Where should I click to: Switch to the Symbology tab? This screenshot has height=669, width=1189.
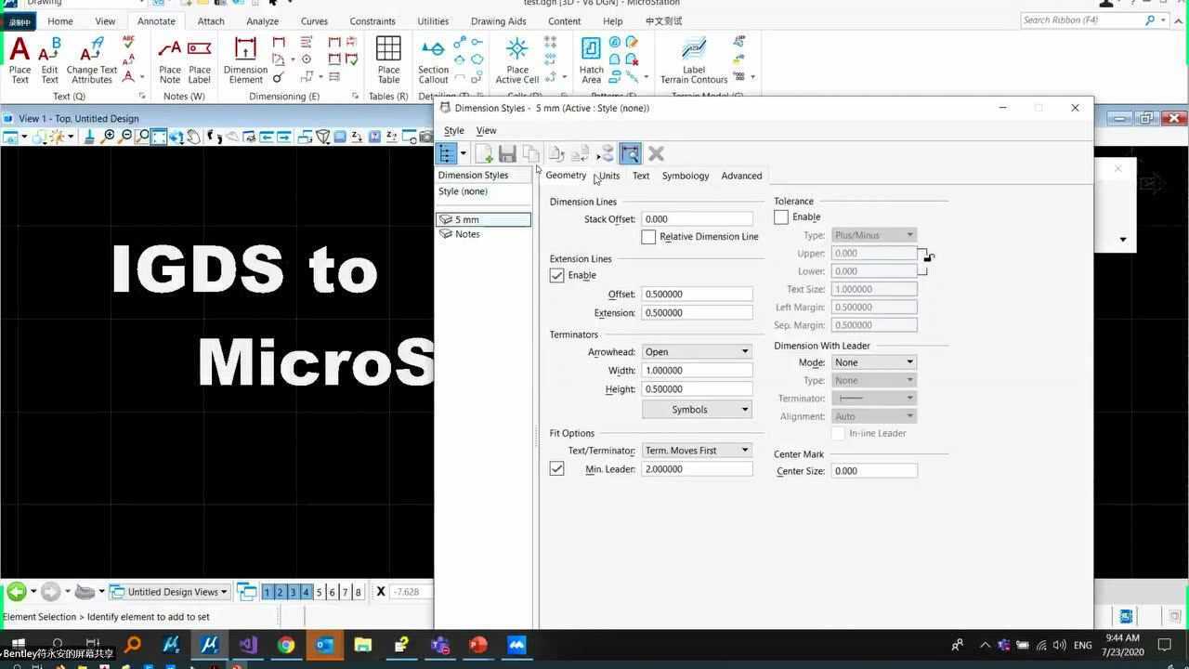pos(685,176)
